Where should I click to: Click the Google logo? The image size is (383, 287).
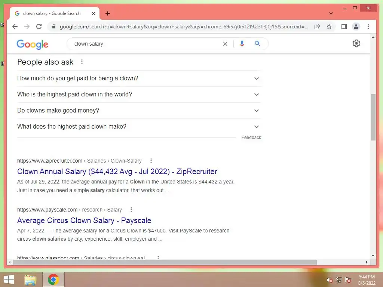coord(32,44)
